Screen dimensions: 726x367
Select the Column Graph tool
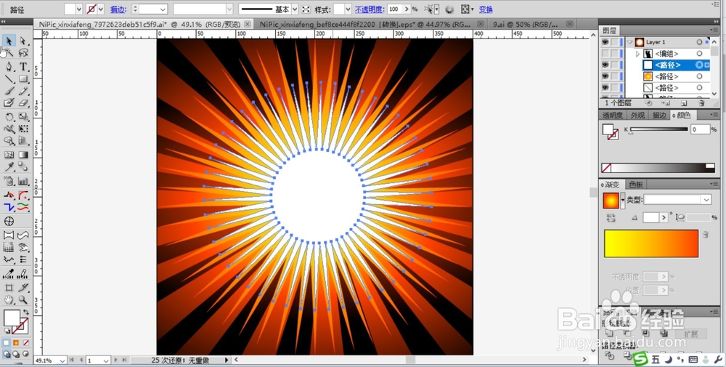[x=23, y=181]
